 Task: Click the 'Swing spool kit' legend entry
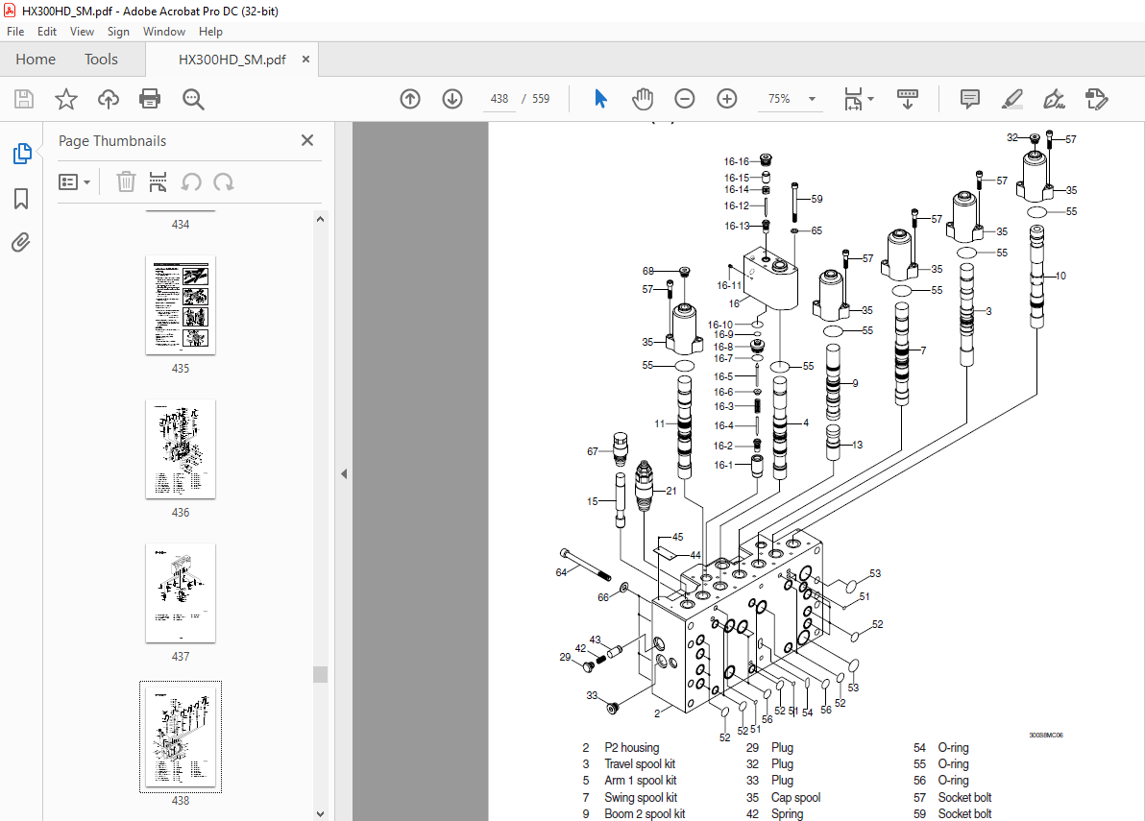641,798
